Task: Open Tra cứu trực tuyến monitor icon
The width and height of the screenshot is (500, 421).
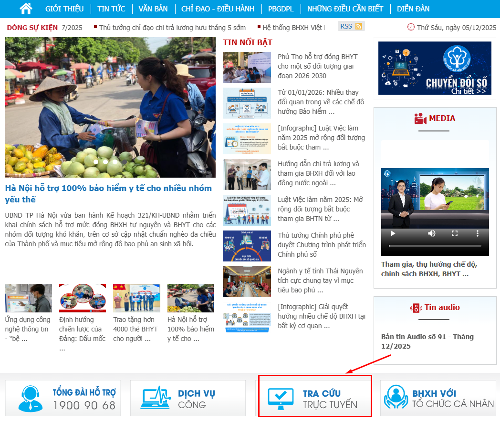Action: 281,399
